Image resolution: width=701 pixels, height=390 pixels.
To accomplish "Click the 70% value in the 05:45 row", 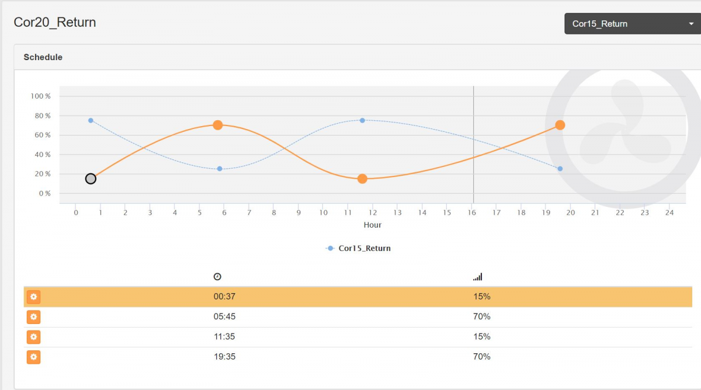I will pyautogui.click(x=482, y=316).
